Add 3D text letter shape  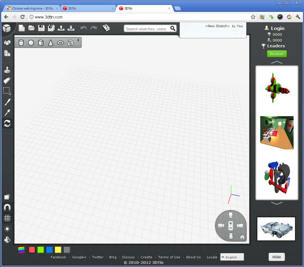70,43
